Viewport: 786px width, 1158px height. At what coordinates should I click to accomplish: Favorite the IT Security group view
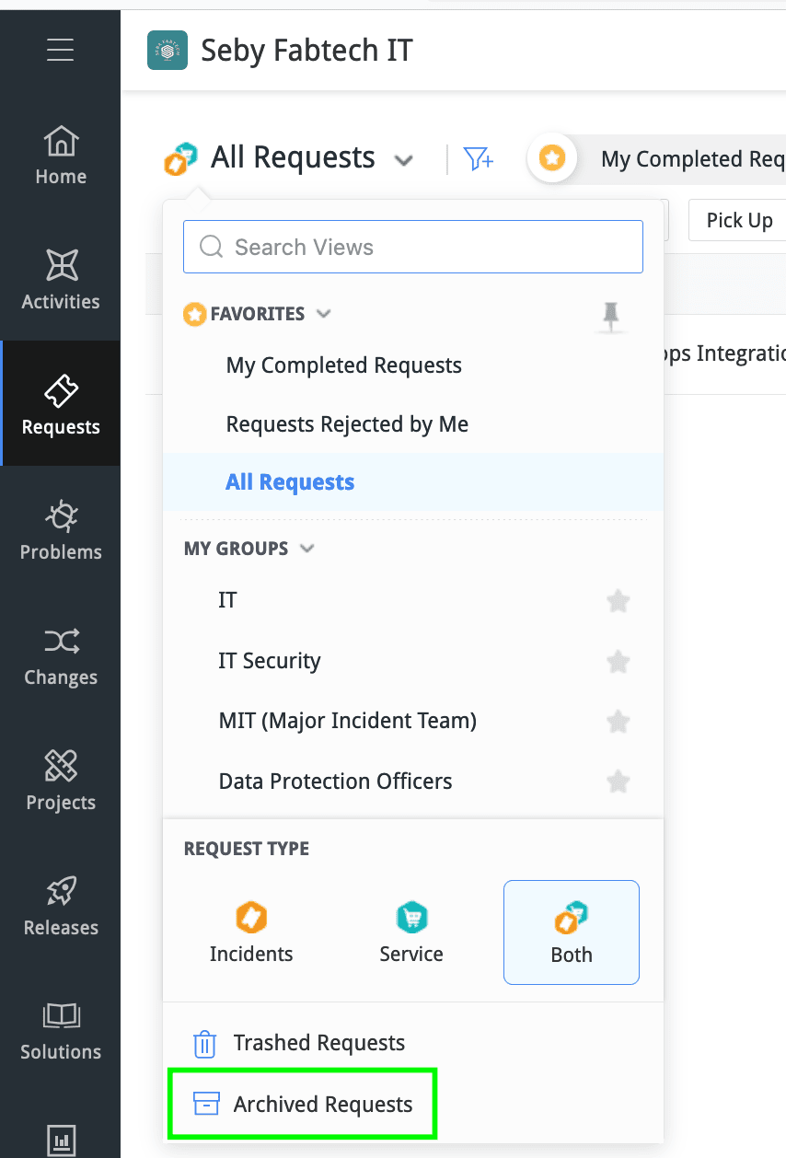coord(618,661)
